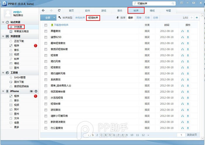The height and width of the screenshot is (145, 205).
Task: Click the forward arrow button
Action: (51, 11)
